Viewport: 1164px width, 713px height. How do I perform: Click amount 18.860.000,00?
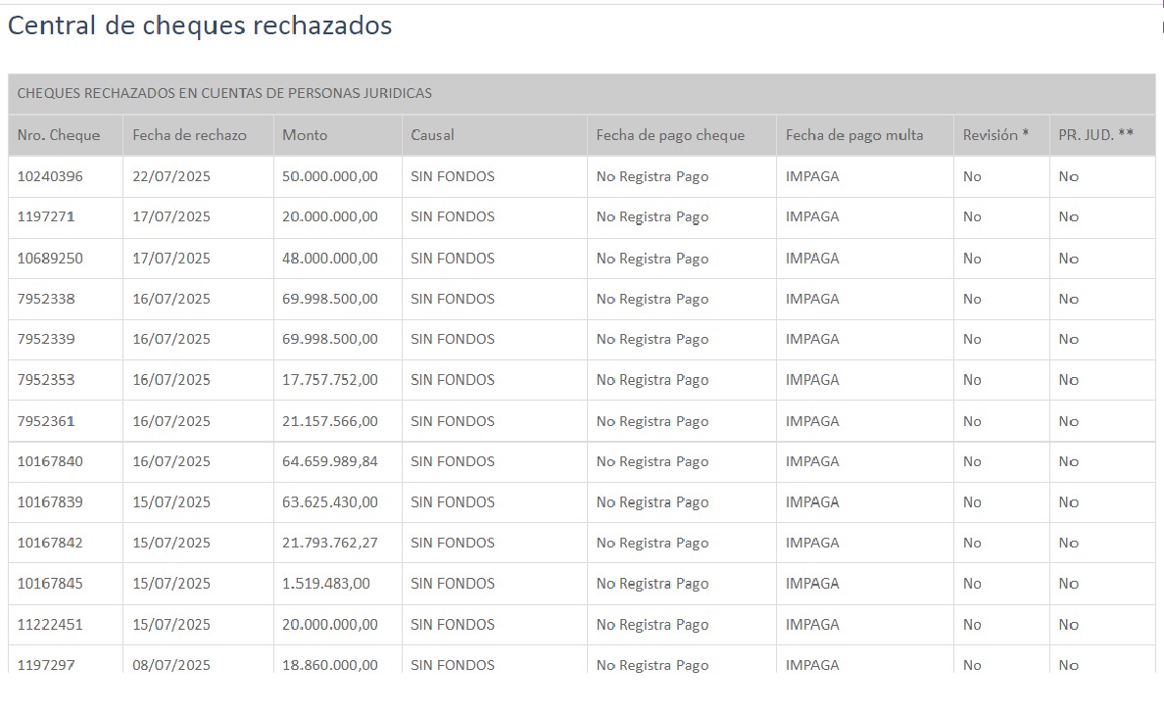point(329,665)
